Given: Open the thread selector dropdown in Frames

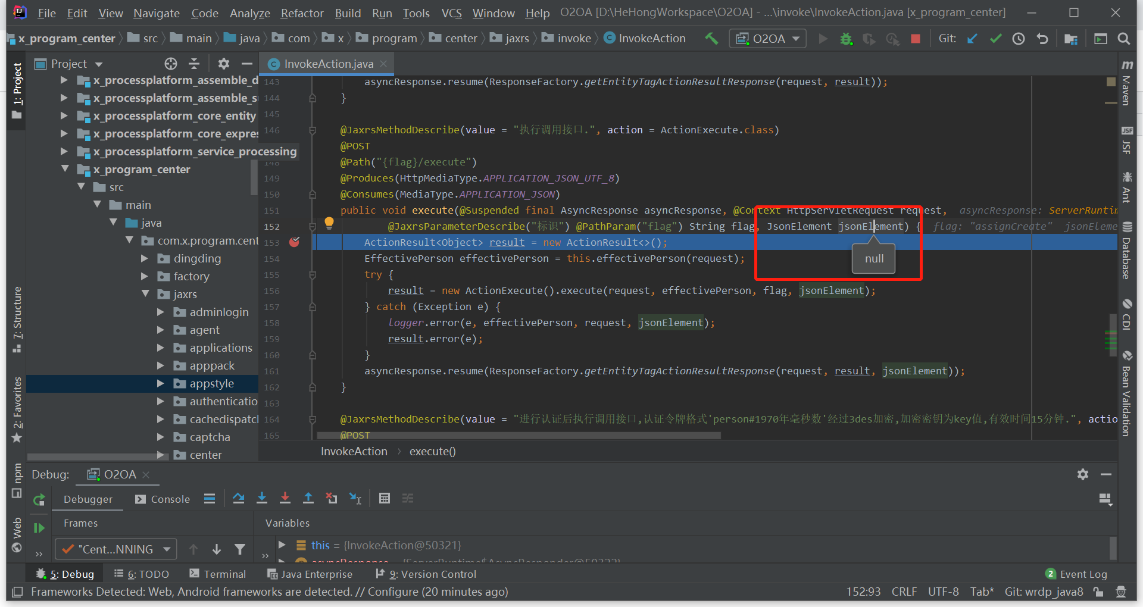Looking at the screenshot, I should 116,549.
